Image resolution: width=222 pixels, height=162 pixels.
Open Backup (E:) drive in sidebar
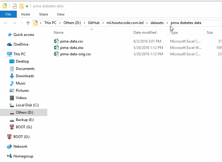pos(24,120)
